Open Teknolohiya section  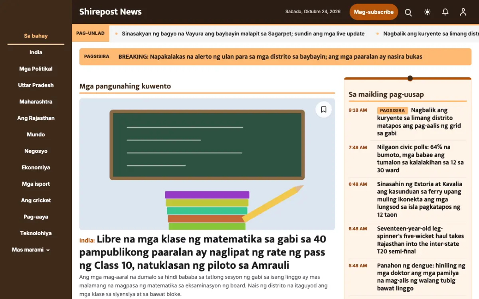tap(36, 233)
